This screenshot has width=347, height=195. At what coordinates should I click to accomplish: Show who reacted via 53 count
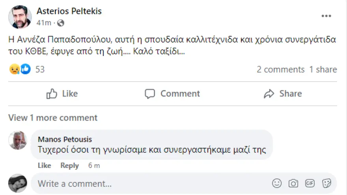click(x=40, y=70)
